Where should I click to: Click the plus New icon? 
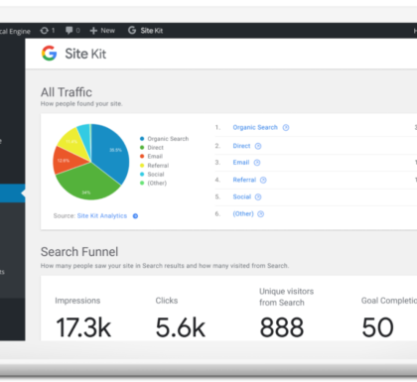93,31
